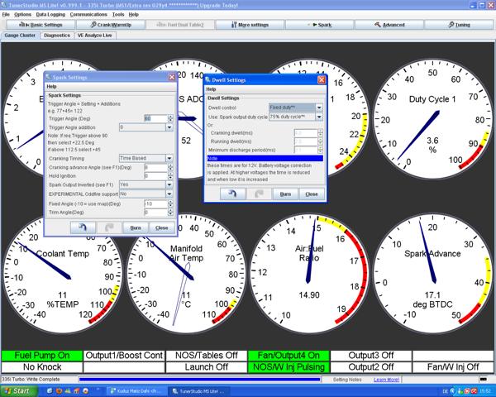The height and width of the screenshot is (397, 496).
Task: Open the Advanced toolbar menu
Action: coord(389,26)
